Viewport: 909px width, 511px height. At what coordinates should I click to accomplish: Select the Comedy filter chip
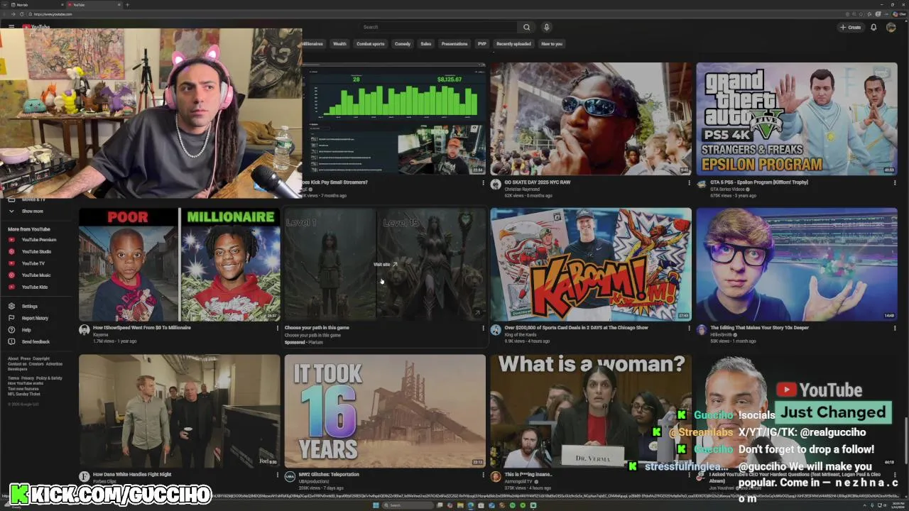(403, 44)
